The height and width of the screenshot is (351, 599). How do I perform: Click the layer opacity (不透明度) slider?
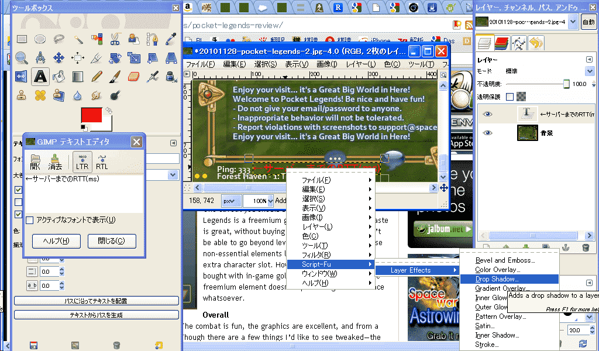pos(538,84)
